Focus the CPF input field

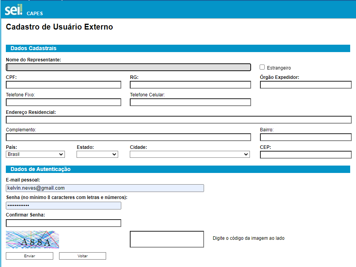(x=63, y=85)
